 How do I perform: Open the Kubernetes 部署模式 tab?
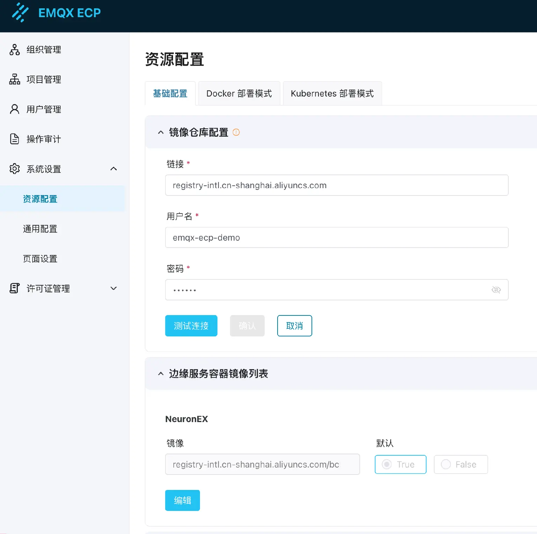click(332, 94)
